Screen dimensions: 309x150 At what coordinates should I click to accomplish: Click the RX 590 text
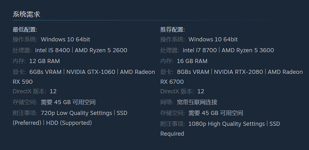coord(23,82)
